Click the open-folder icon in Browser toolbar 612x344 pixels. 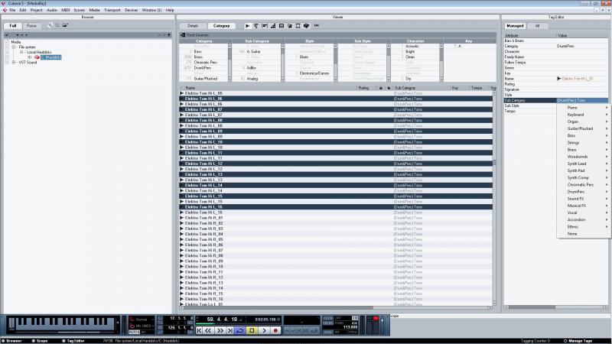click(65, 25)
